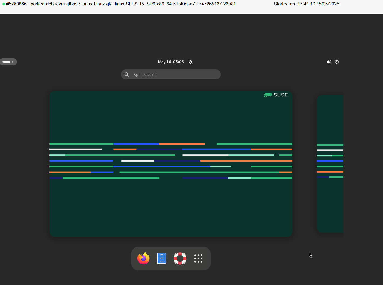Image resolution: width=383 pixels, height=285 pixels.
Task: Open the volume status icon
Action: (x=329, y=62)
